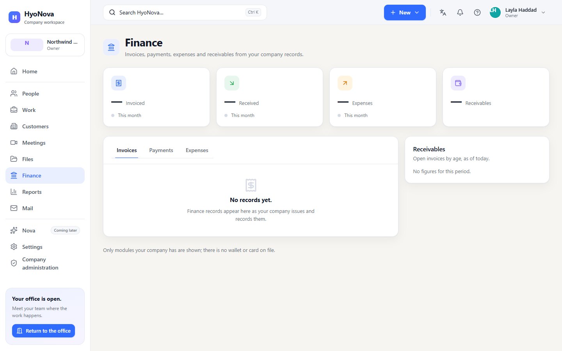562x351 pixels.
Task: Click the Invoiced card receipt icon
Action: pos(119,83)
